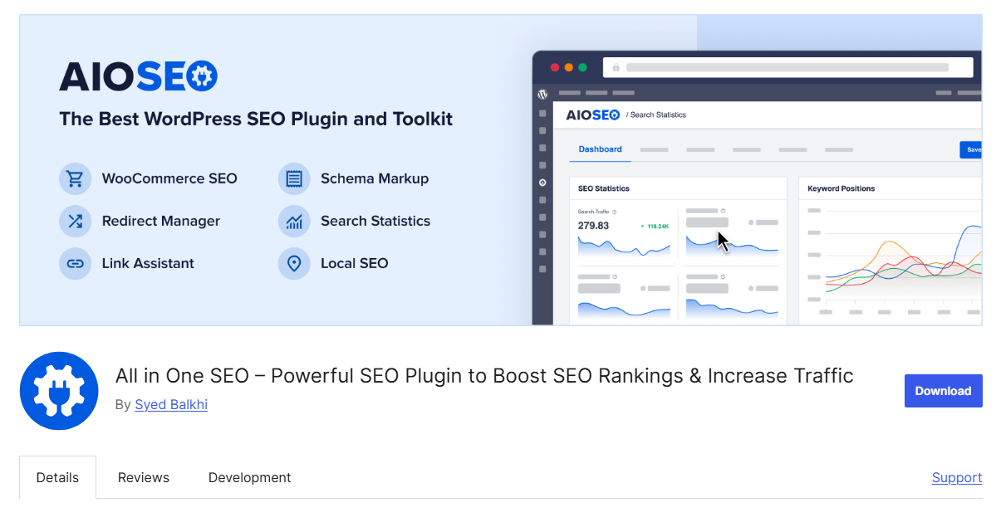Viewport: 996px width, 522px height.
Task: Click the All in One SEO plugin gear icon
Action: pyautogui.click(x=59, y=391)
